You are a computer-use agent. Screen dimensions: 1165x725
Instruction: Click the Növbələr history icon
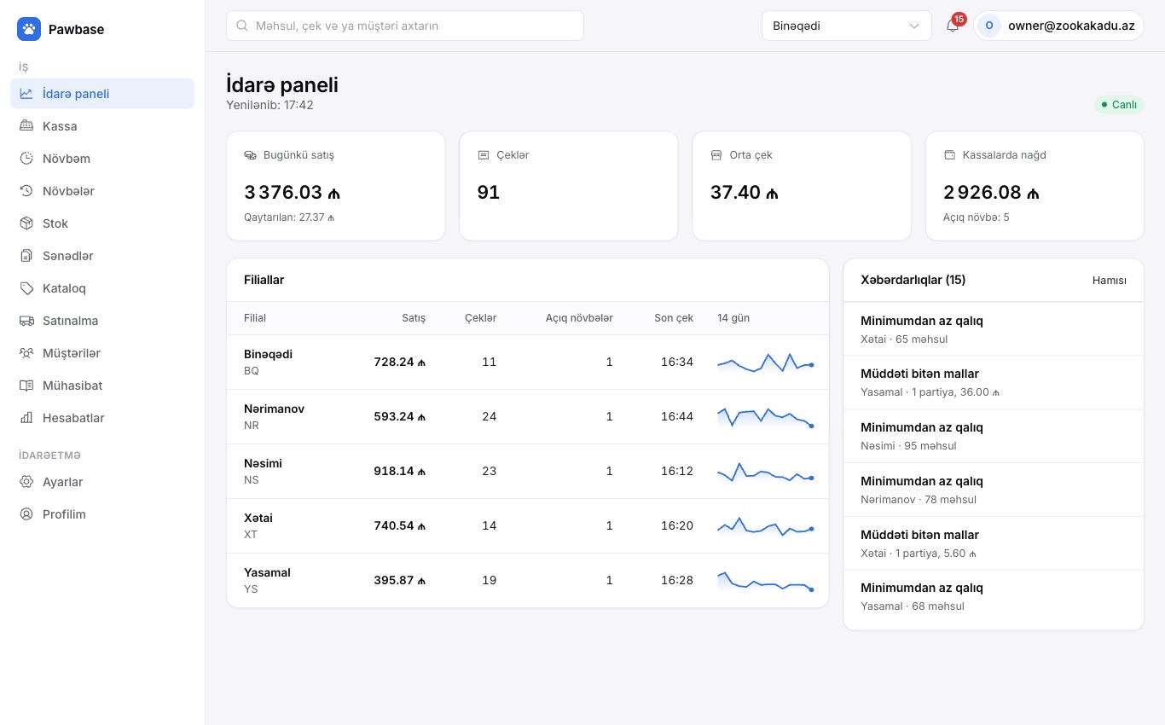[26, 191]
